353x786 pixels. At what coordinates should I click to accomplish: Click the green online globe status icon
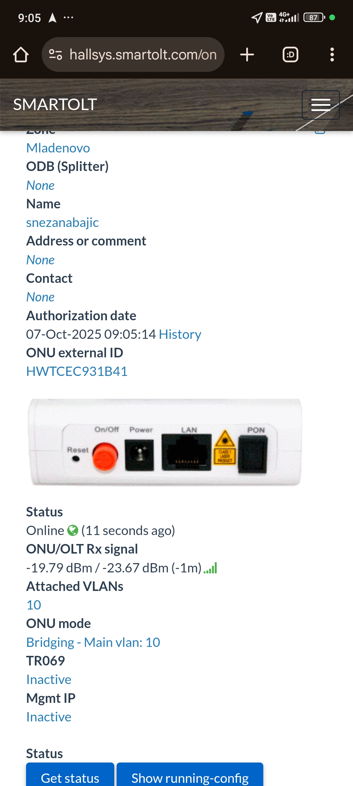coord(73,530)
